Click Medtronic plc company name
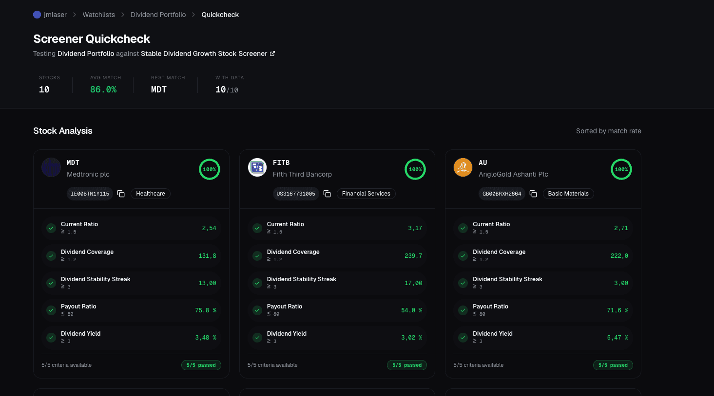 [x=88, y=174]
